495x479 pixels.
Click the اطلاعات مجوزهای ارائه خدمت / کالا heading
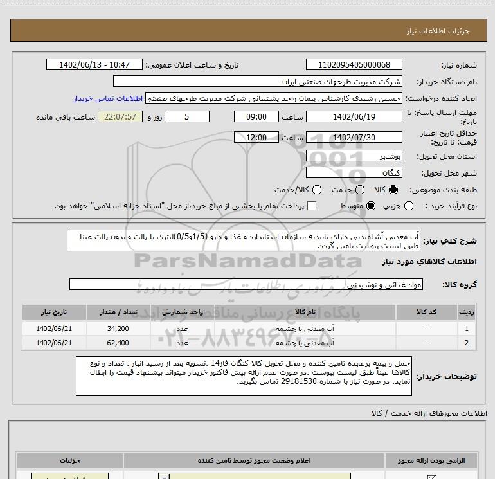(x=429, y=413)
